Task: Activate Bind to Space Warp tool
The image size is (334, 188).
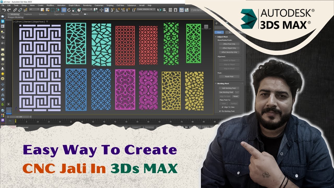Action: click(x=25, y=10)
